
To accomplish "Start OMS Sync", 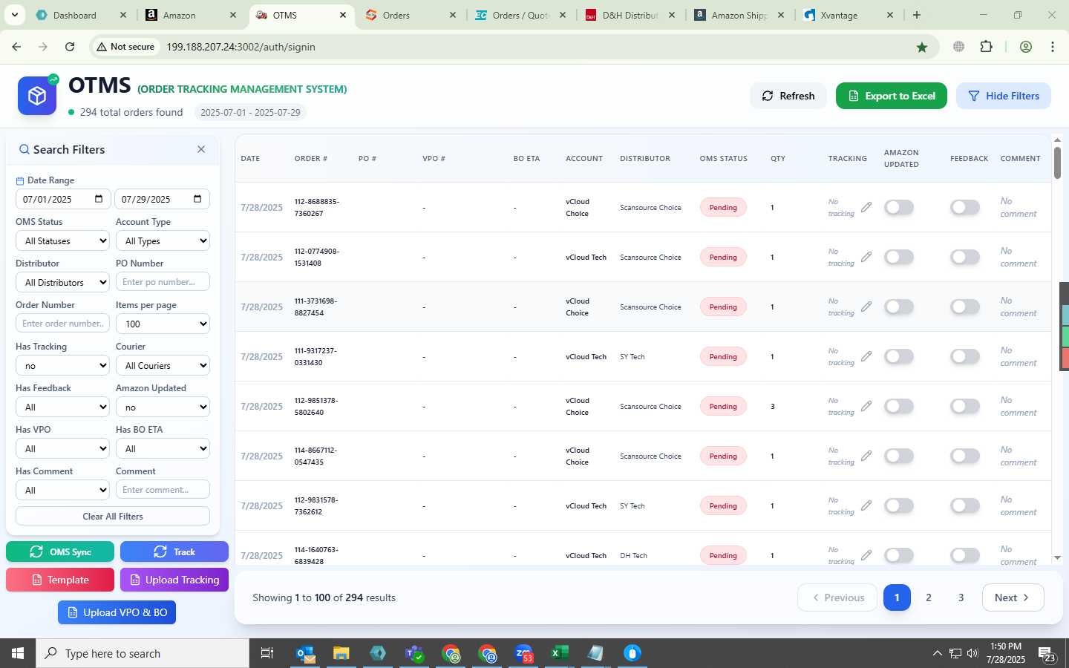I will tap(60, 551).
